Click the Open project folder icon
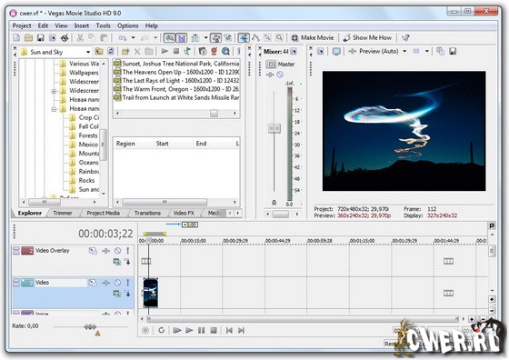509x360 pixels. click(x=28, y=38)
